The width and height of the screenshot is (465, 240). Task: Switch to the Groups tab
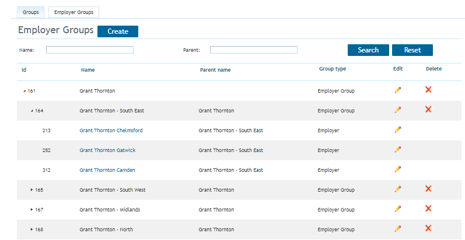point(30,12)
